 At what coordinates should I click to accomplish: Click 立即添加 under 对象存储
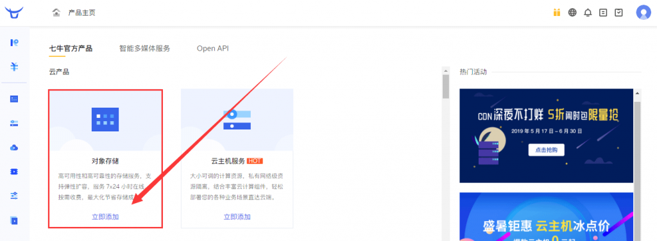pyautogui.click(x=105, y=217)
